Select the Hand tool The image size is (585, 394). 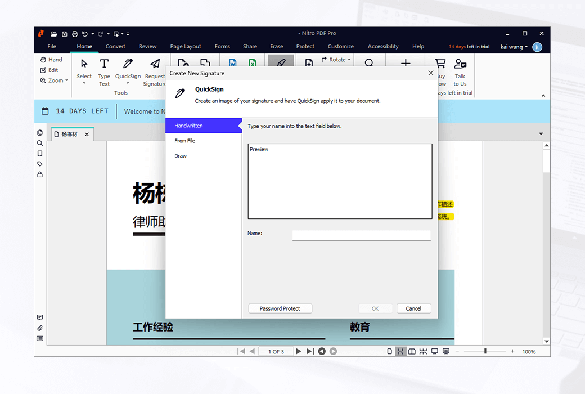[52, 59]
